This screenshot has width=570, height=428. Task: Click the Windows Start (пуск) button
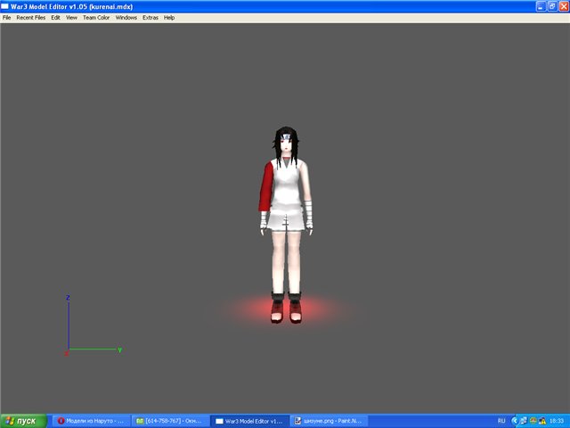22,420
